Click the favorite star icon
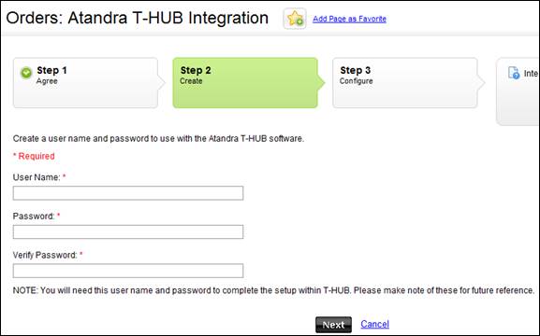 pyautogui.click(x=295, y=19)
